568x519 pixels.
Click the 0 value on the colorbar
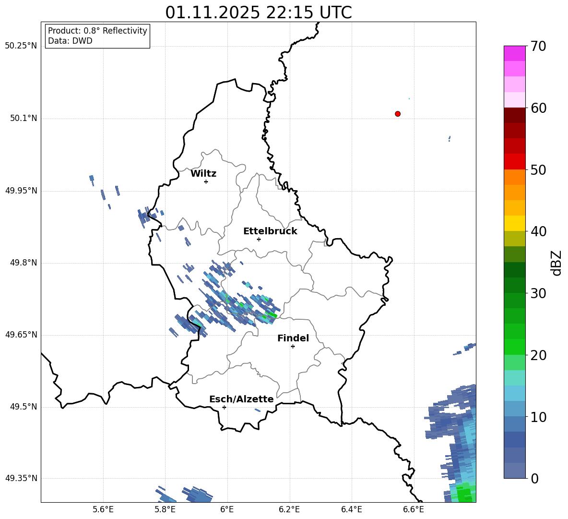pos(534,478)
